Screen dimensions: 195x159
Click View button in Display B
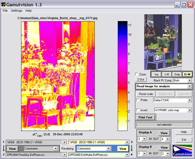point(164,147)
